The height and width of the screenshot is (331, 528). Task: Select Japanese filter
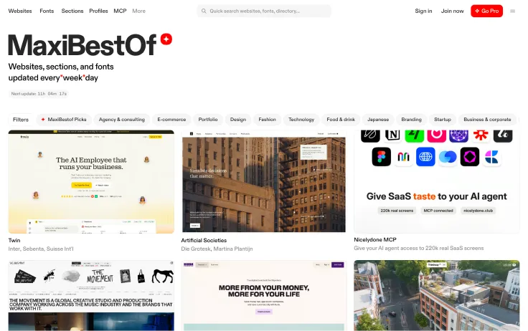(x=378, y=120)
